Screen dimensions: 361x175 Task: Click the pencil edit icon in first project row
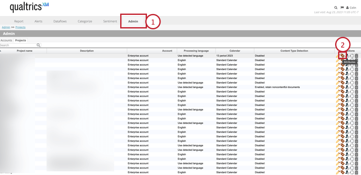tap(338, 56)
